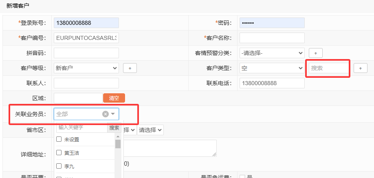Click the clear icon in 关联业务员 dropdown
This screenshot has height=178, width=374.
click(105, 114)
